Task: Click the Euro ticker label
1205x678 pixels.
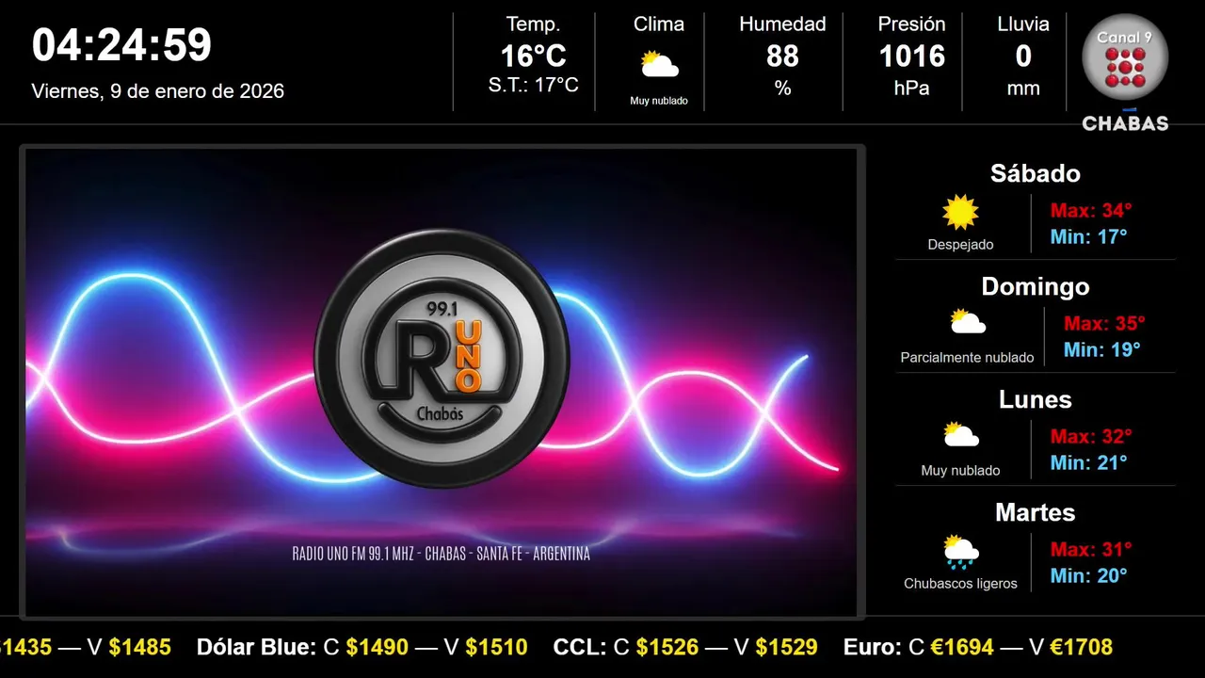Action: click(873, 647)
